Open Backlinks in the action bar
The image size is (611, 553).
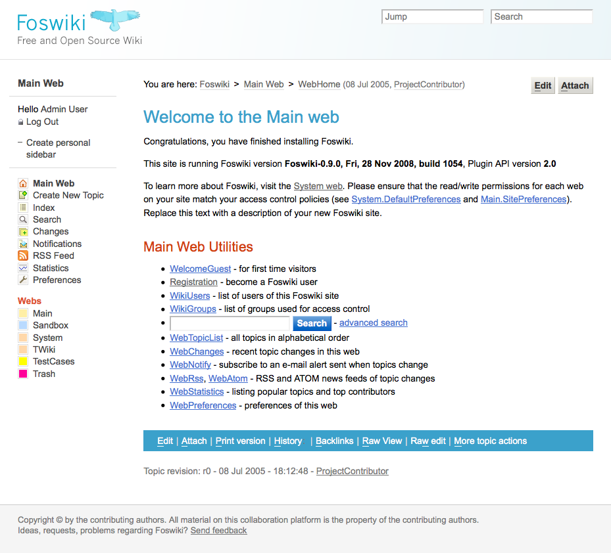[x=334, y=441]
